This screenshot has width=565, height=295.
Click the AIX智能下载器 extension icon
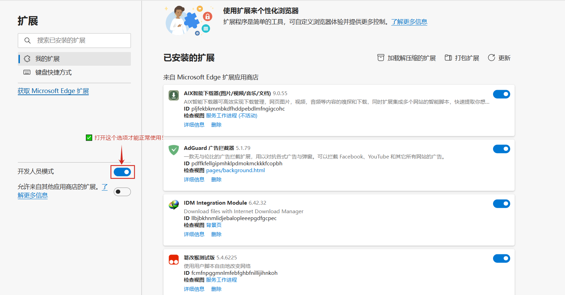click(174, 95)
